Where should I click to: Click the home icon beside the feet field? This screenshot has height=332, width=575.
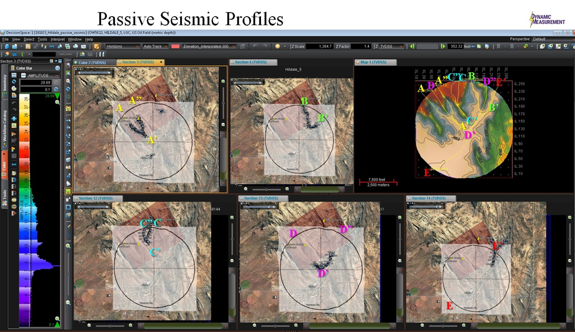479,47
